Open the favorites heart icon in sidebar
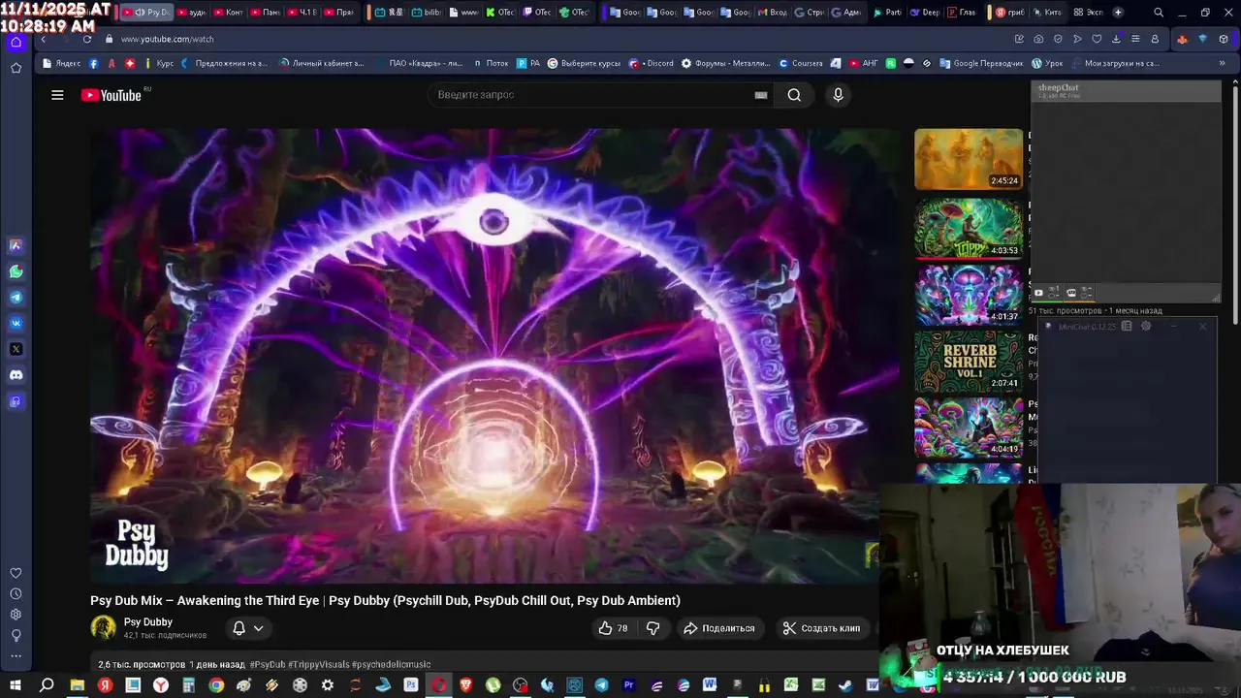This screenshot has height=698, width=1241. 16,573
